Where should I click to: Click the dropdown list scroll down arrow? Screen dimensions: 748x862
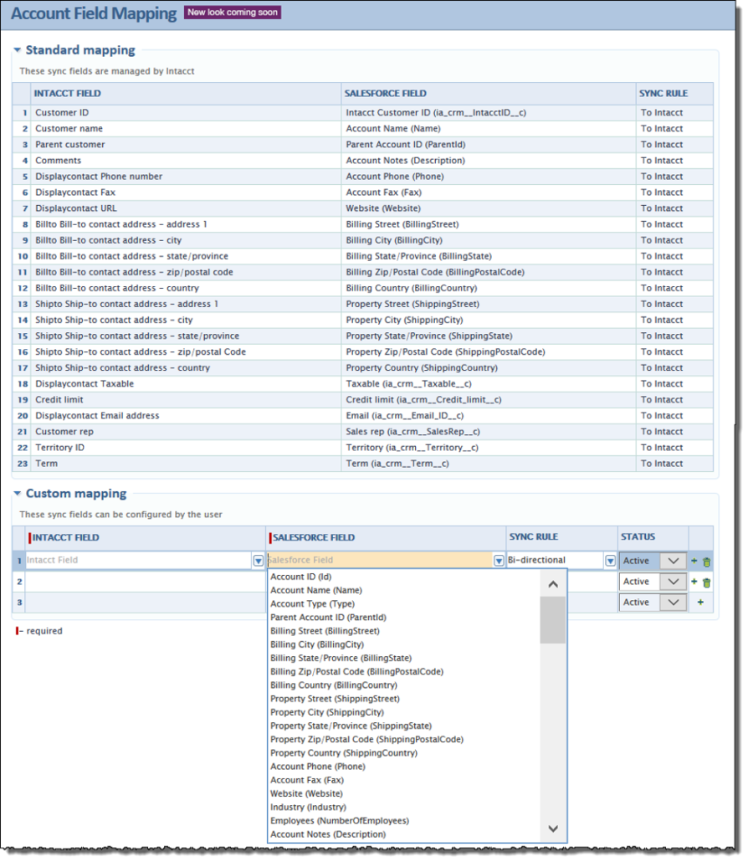[553, 829]
